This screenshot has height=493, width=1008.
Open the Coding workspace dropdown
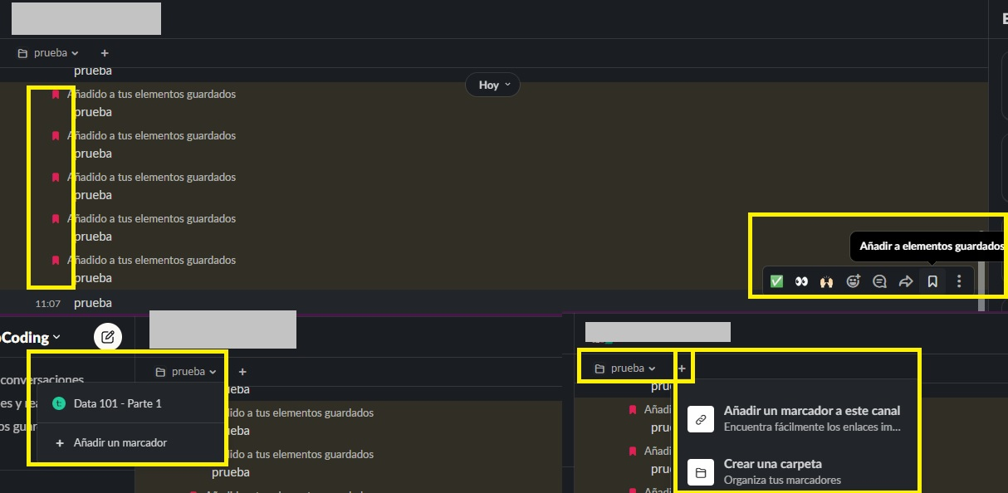pos(29,337)
